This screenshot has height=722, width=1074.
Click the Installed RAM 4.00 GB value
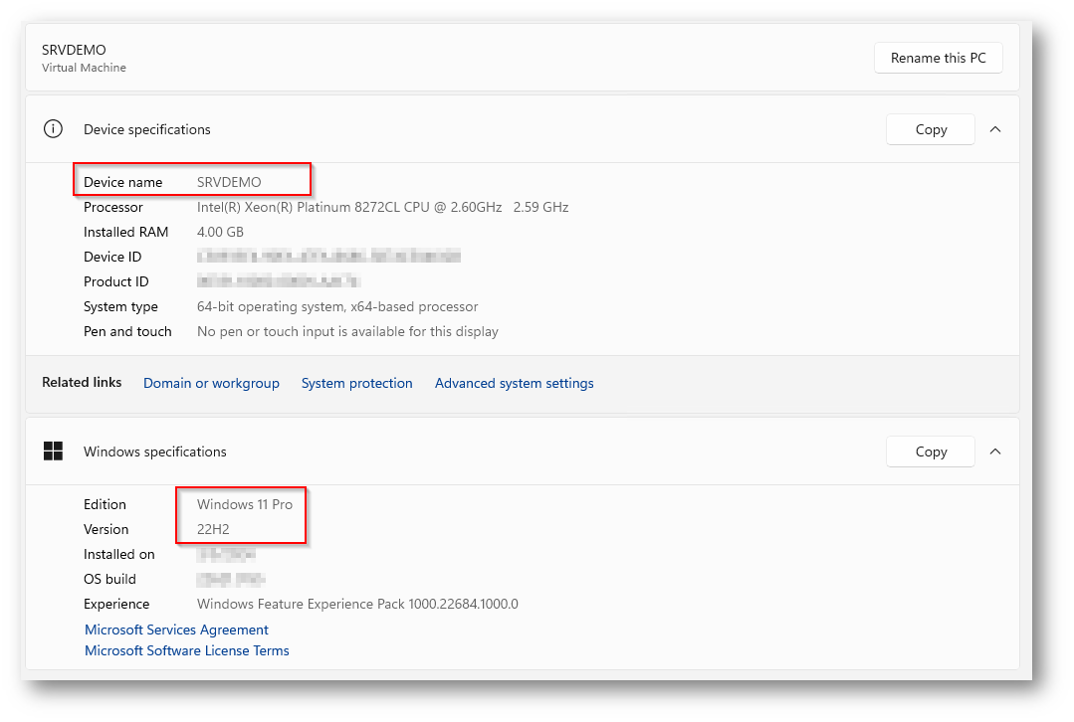tap(220, 232)
